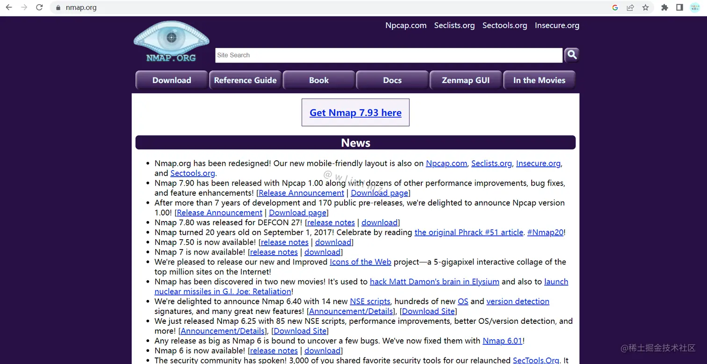This screenshot has width=707, height=364.
Task: Click the browser forward arrow
Action: (24, 7)
